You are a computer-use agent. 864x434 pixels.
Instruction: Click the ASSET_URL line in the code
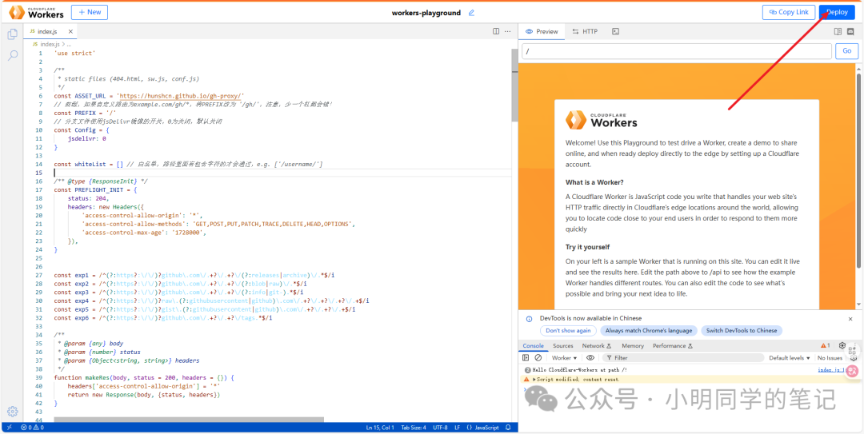point(149,96)
